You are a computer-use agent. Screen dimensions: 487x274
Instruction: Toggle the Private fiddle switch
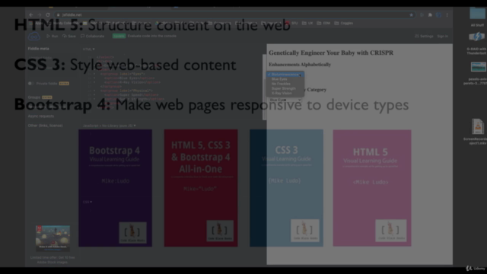coord(30,84)
